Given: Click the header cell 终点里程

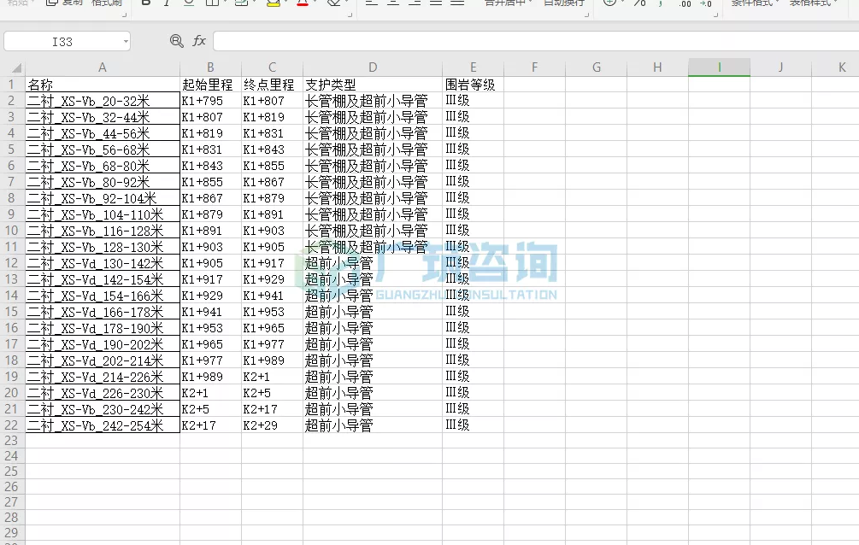Looking at the screenshot, I should point(273,85).
